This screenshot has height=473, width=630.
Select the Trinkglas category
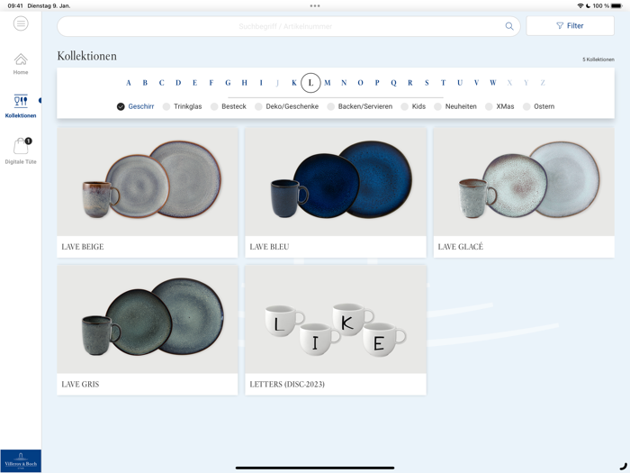pyautogui.click(x=182, y=106)
